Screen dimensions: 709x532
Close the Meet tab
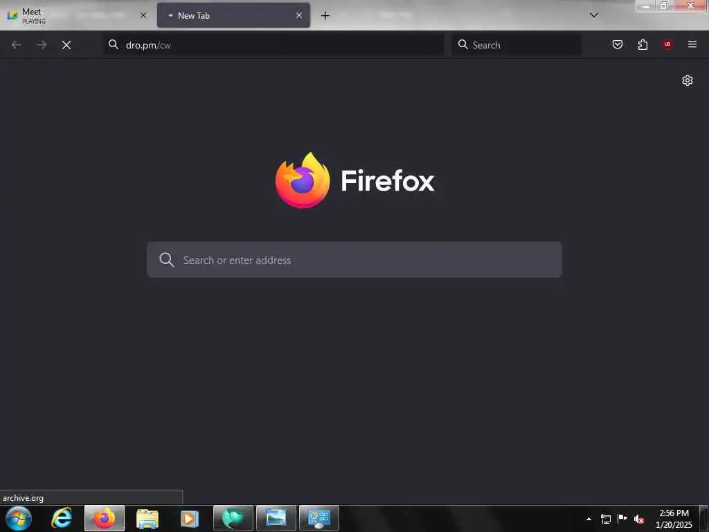pyautogui.click(x=143, y=15)
